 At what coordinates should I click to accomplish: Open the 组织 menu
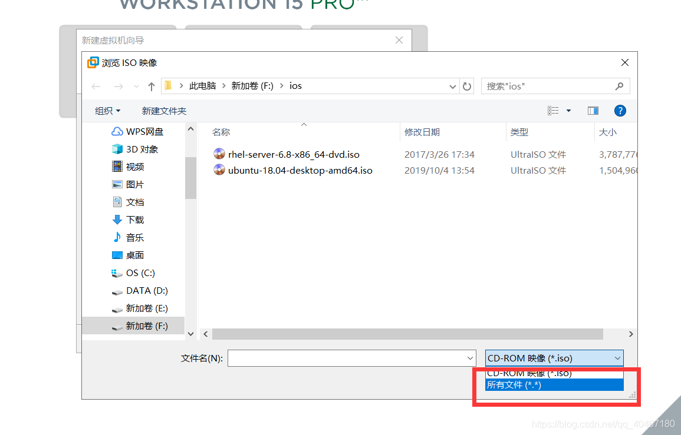pos(107,111)
